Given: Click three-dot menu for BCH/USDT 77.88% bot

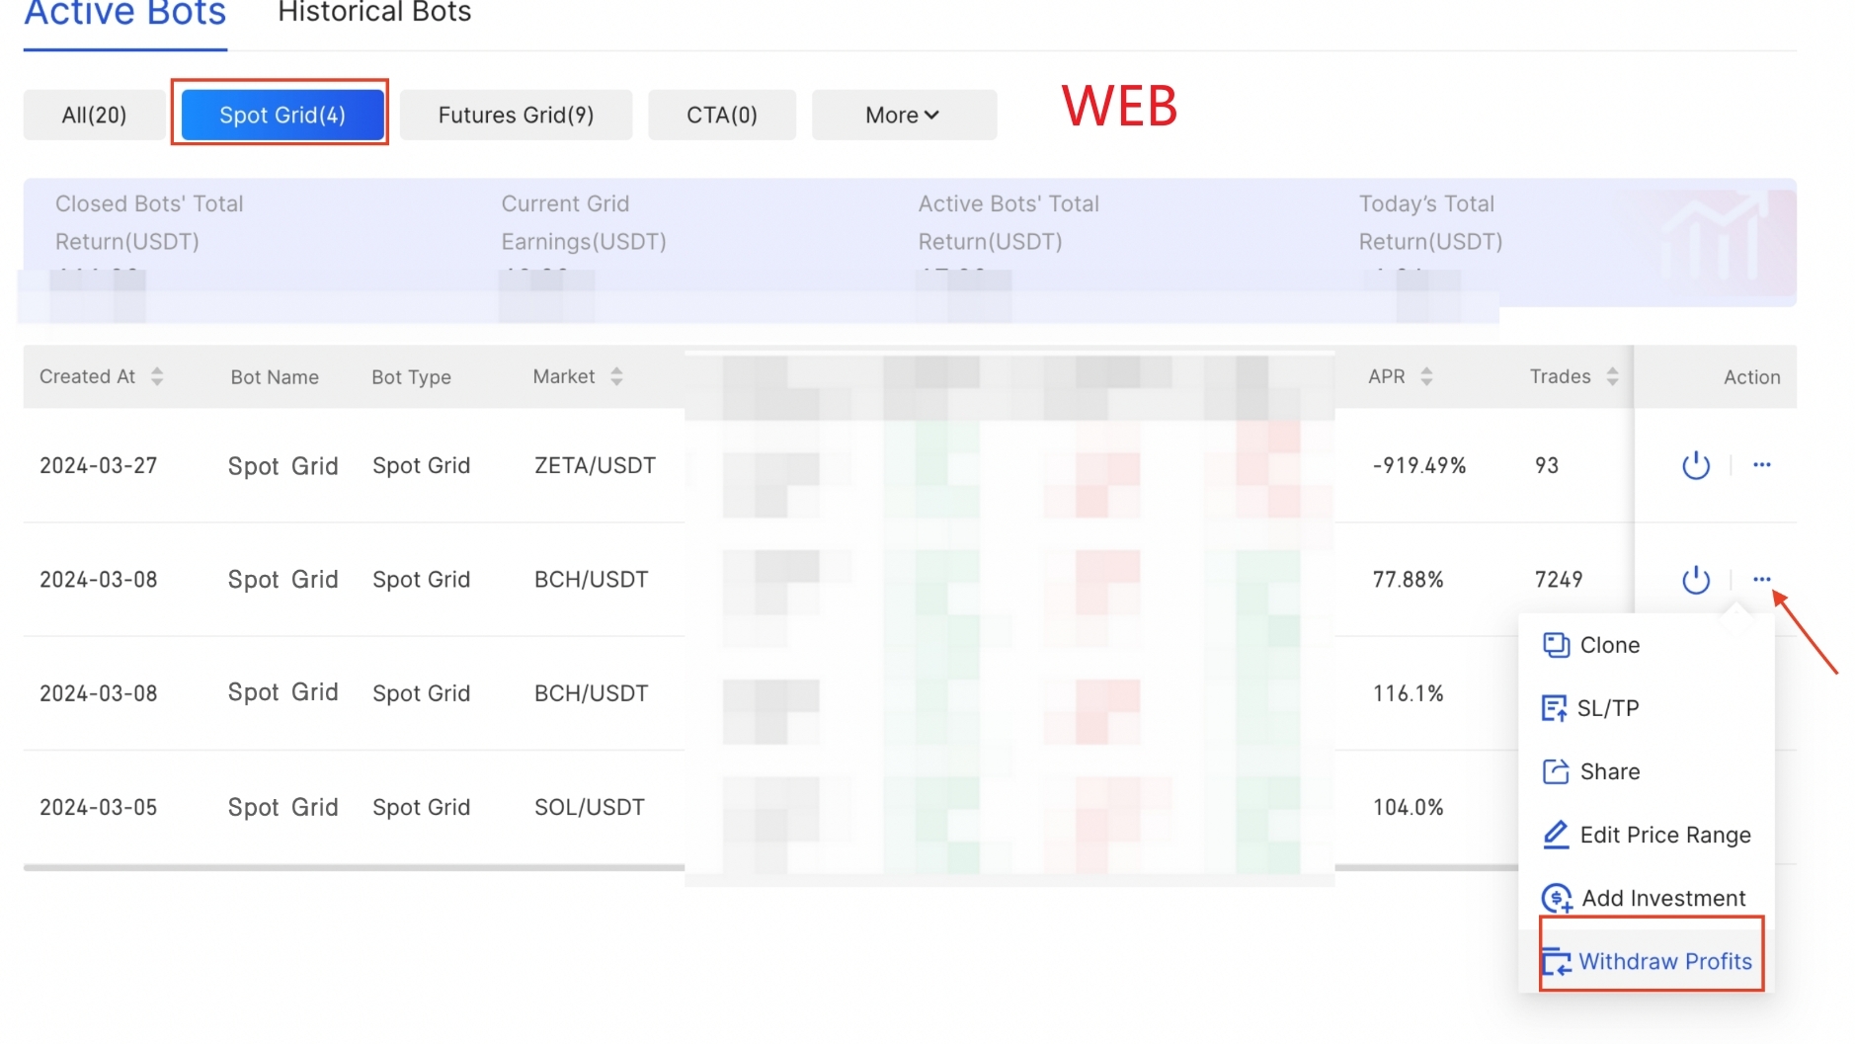Looking at the screenshot, I should [x=1761, y=580].
